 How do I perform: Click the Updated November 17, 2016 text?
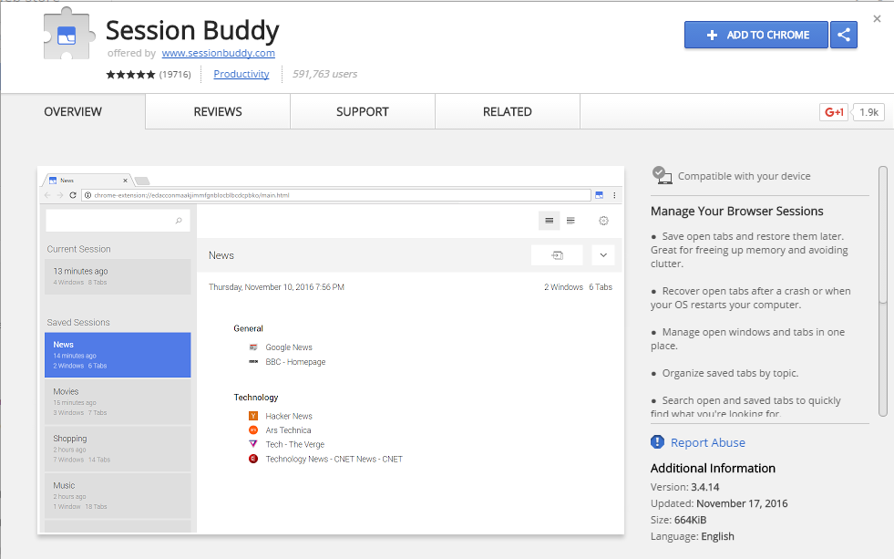(x=719, y=503)
